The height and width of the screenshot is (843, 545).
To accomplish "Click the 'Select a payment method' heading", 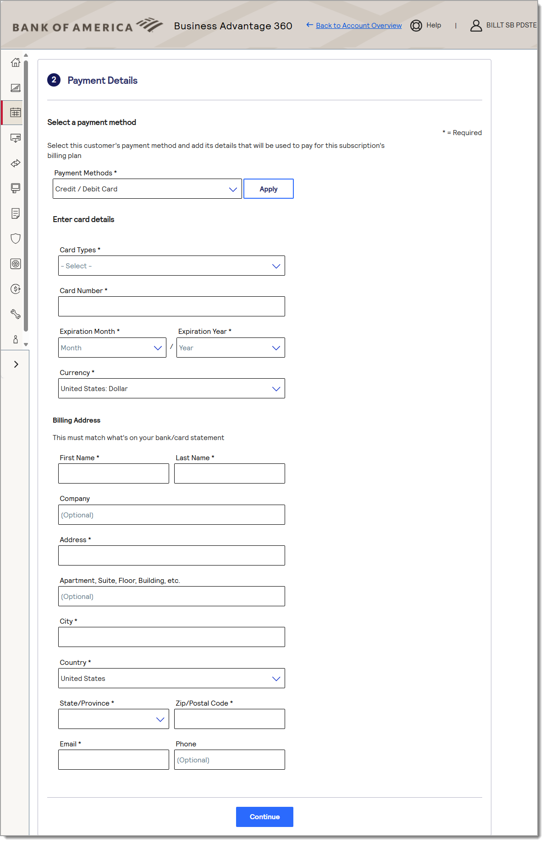I will [92, 122].
